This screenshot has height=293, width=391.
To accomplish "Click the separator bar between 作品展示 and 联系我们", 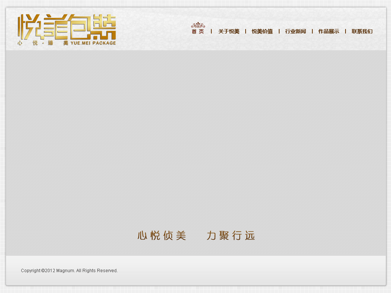I will (346, 32).
